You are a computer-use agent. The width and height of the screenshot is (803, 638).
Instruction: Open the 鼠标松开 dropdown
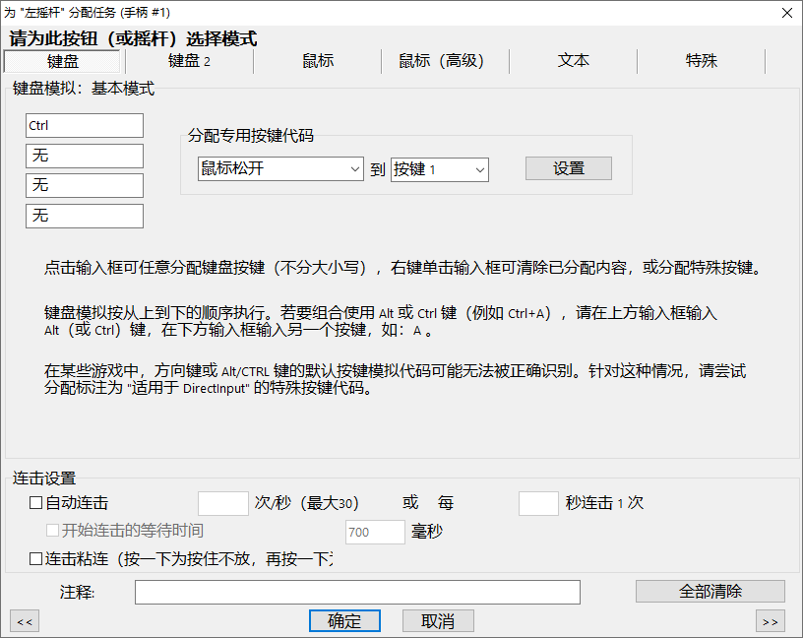(x=279, y=169)
